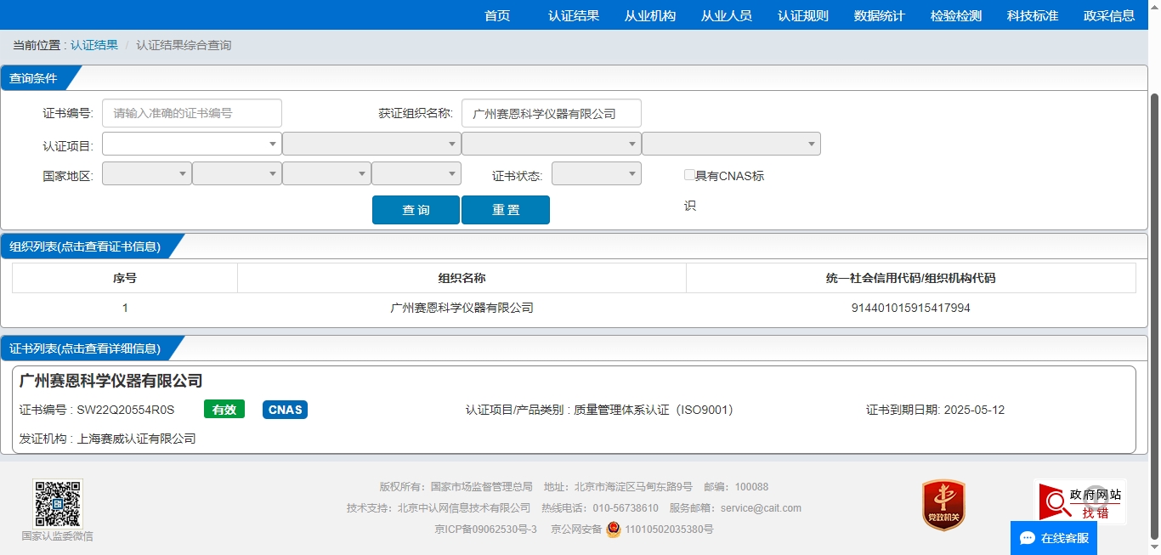Navigate to 科技标准 page
The width and height of the screenshot is (1161, 555).
[x=1033, y=15]
